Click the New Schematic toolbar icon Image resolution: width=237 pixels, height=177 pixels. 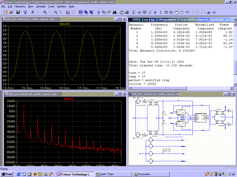(x=6, y=12)
